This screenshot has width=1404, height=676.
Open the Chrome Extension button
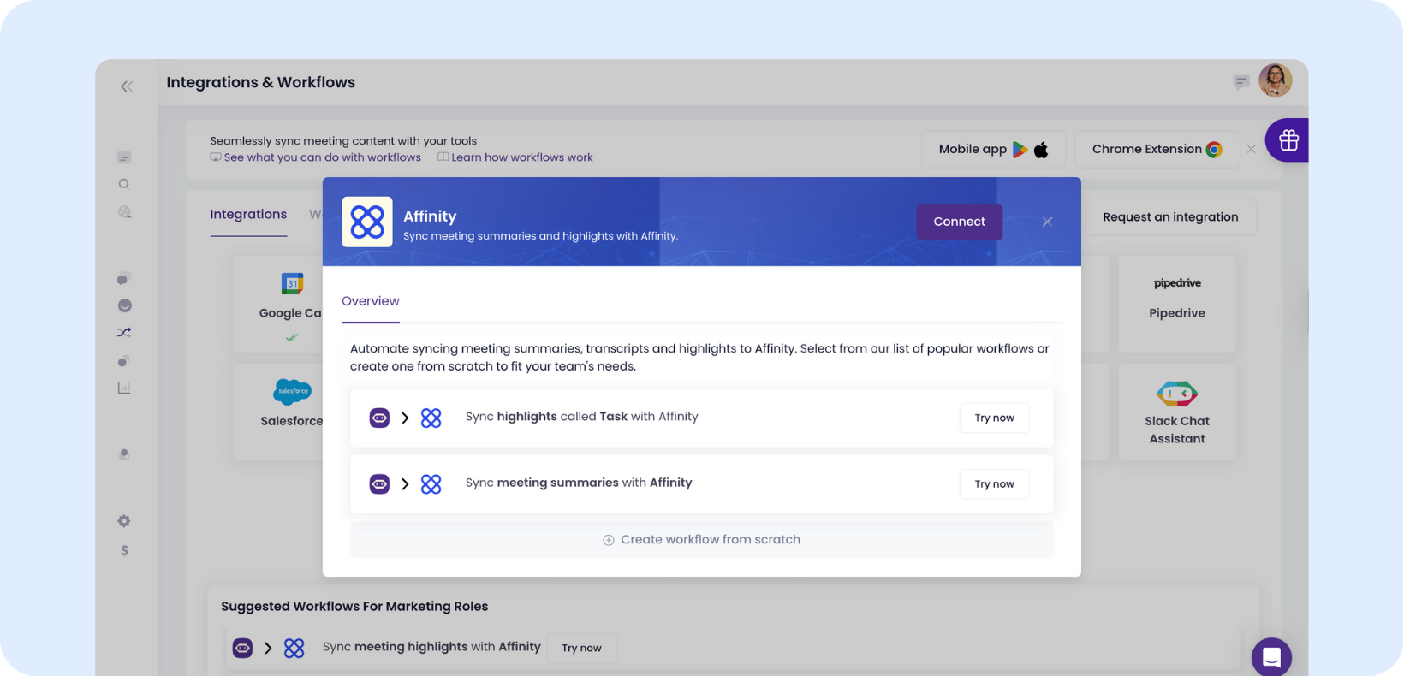(1156, 149)
